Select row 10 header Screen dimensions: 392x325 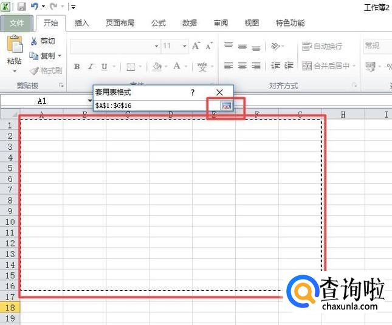click(x=10, y=222)
